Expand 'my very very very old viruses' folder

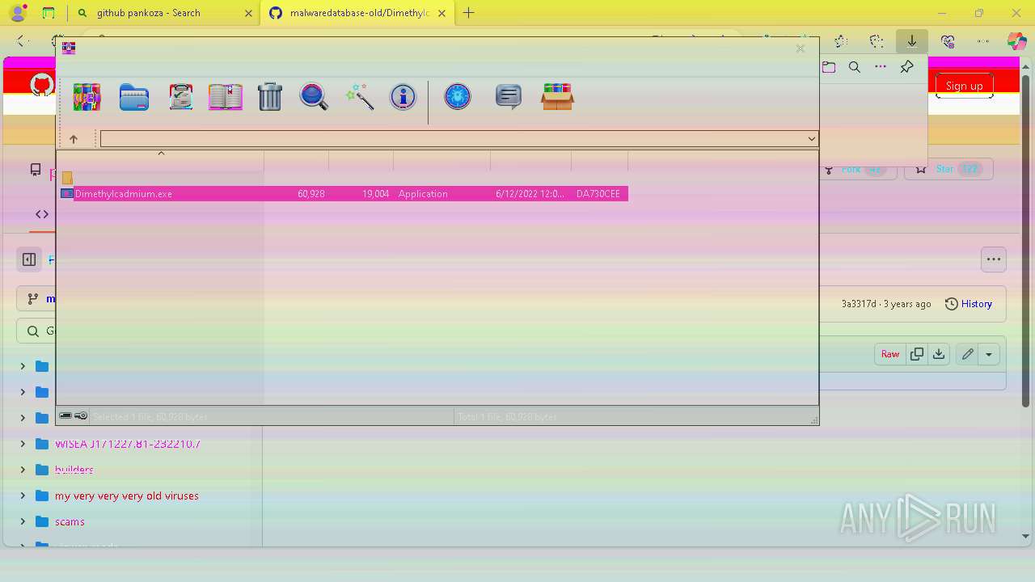pos(23,496)
